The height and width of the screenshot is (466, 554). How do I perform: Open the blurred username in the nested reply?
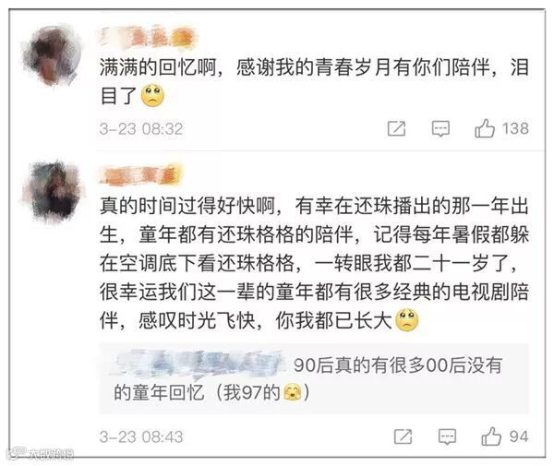point(199,364)
